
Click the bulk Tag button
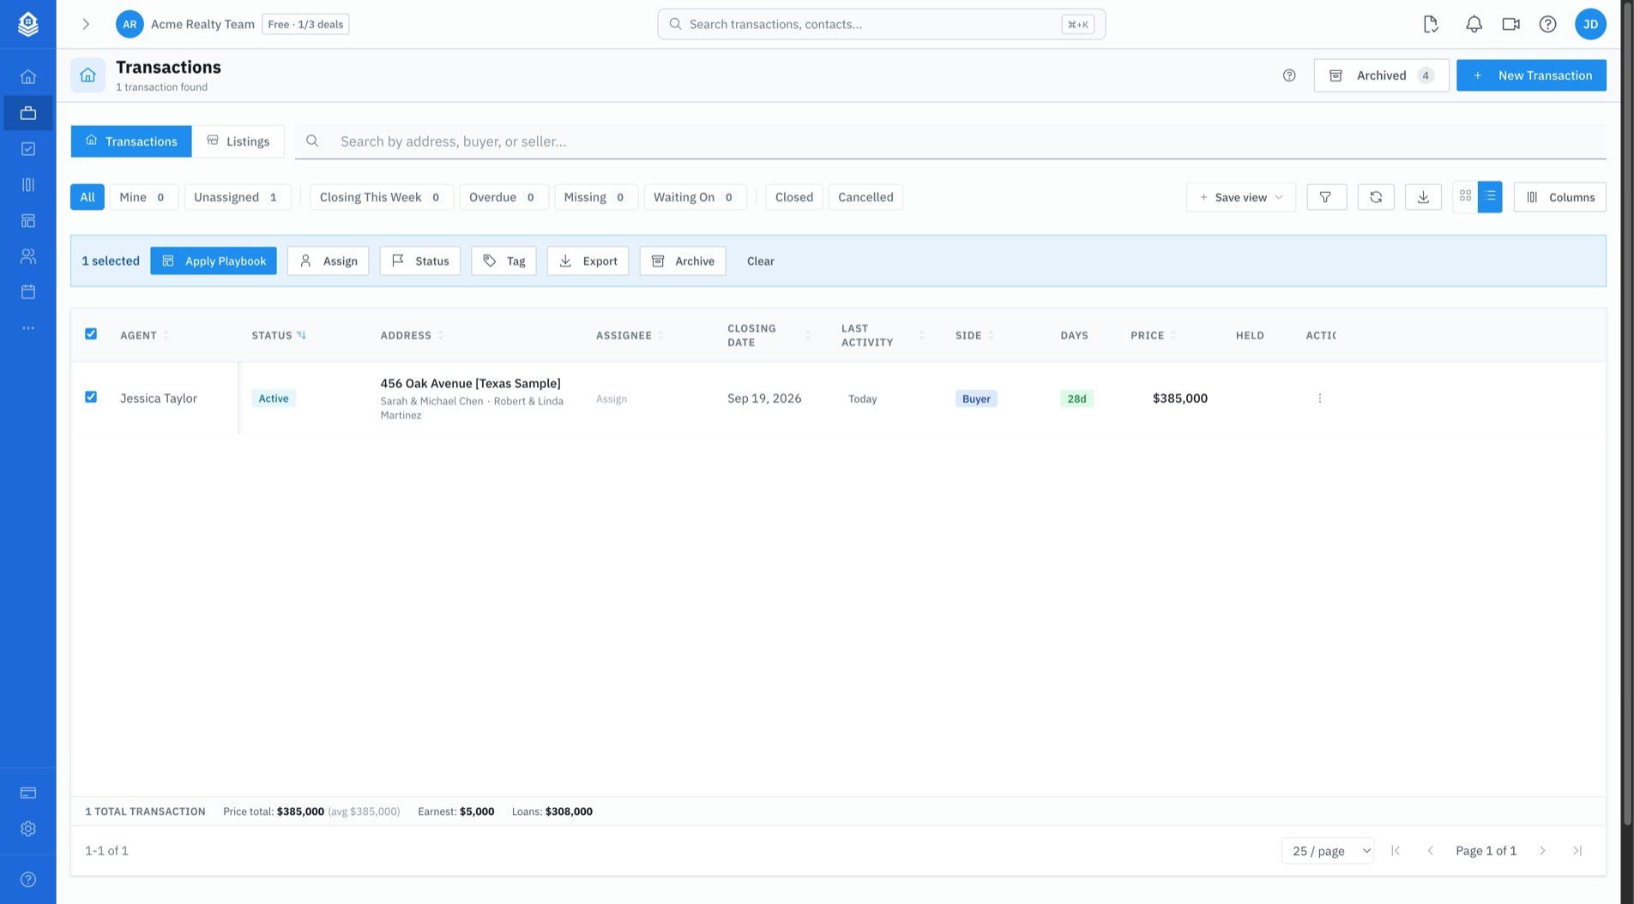[x=503, y=261]
